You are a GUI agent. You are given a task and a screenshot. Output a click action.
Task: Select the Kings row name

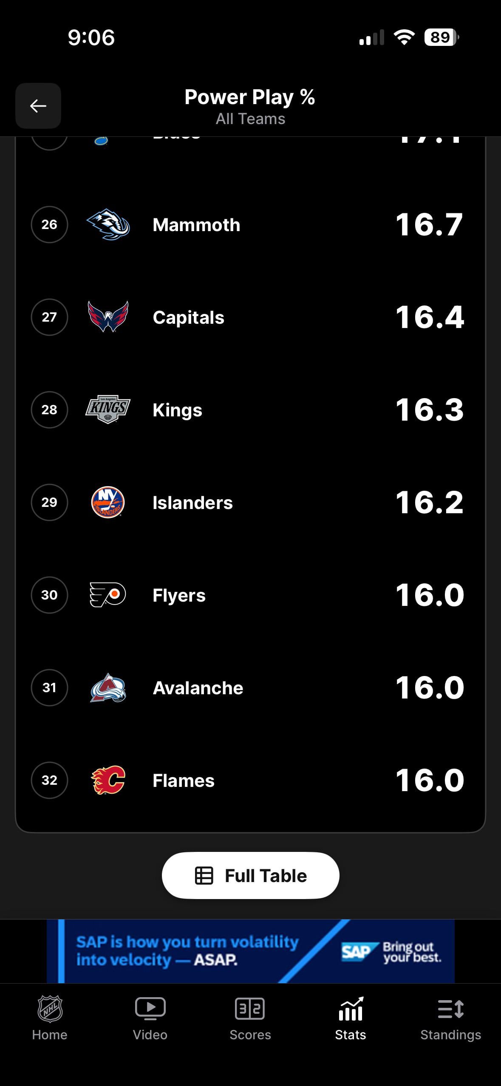point(177,410)
